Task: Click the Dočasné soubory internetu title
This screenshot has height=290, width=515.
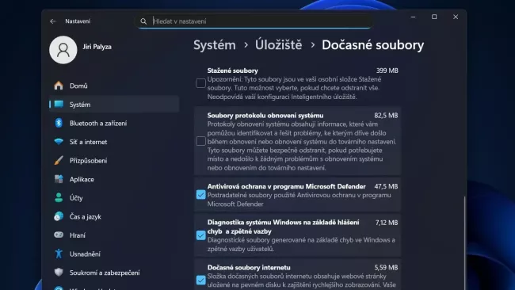Action: point(249,268)
